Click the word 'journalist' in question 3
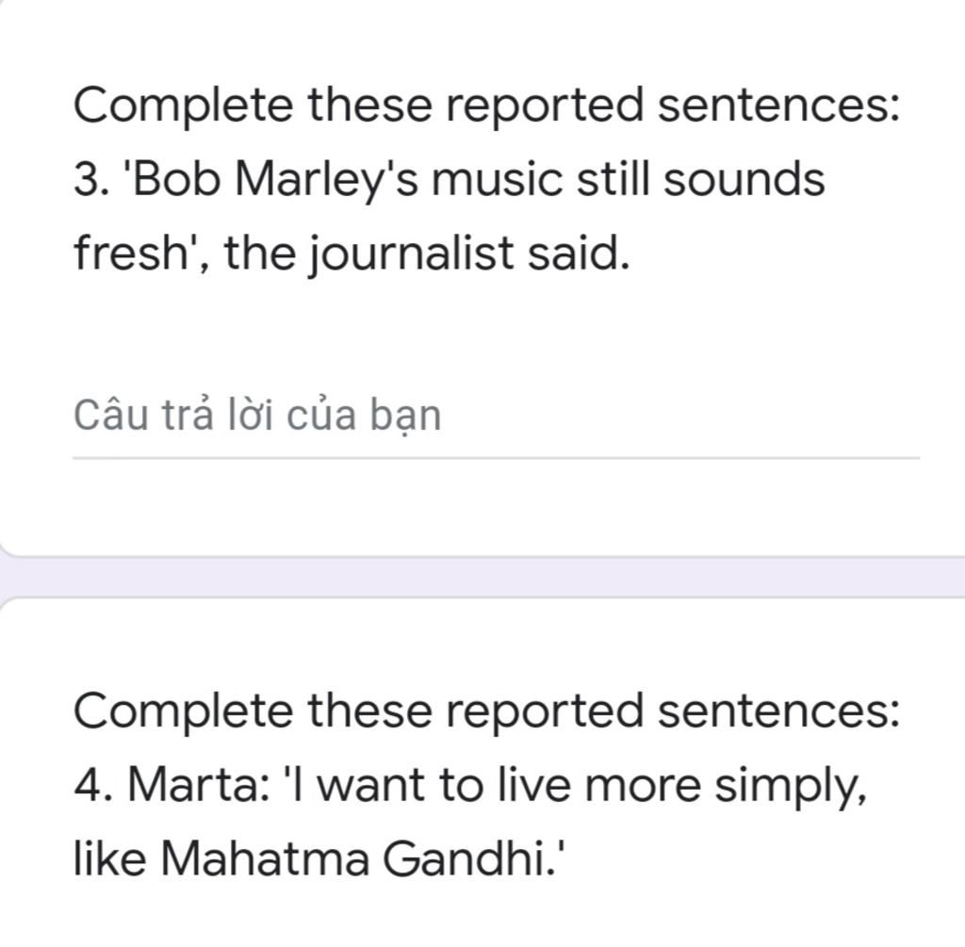 click(x=411, y=253)
